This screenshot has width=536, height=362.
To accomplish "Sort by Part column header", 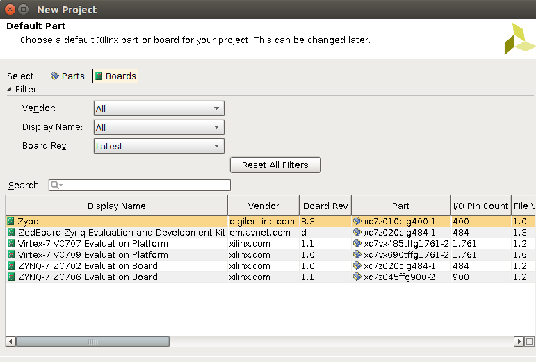I will tap(401, 206).
